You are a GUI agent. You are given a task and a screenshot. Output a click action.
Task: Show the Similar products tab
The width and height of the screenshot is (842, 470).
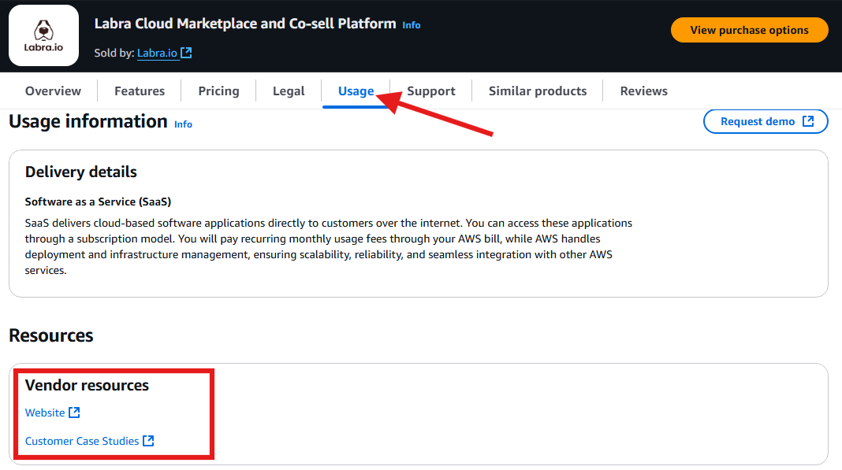[538, 91]
